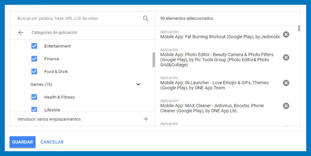Image resolution: width=311 pixels, height=156 pixels.
Task: Save with the GUARDAR button
Action: coord(23,142)
